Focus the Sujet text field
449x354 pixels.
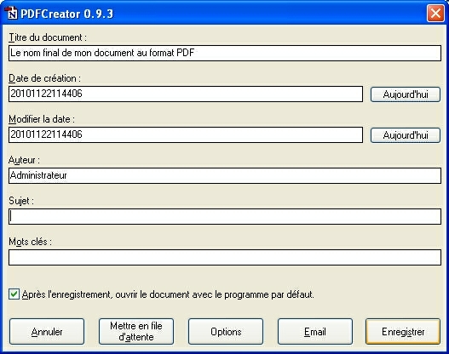225,216
